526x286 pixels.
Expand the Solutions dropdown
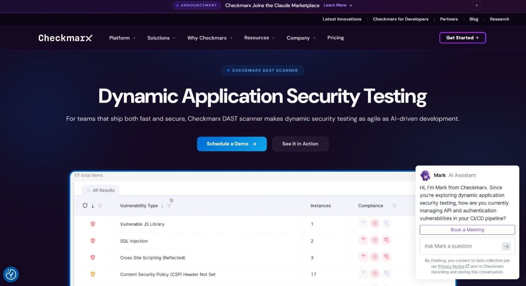click(x=161, y=38)
